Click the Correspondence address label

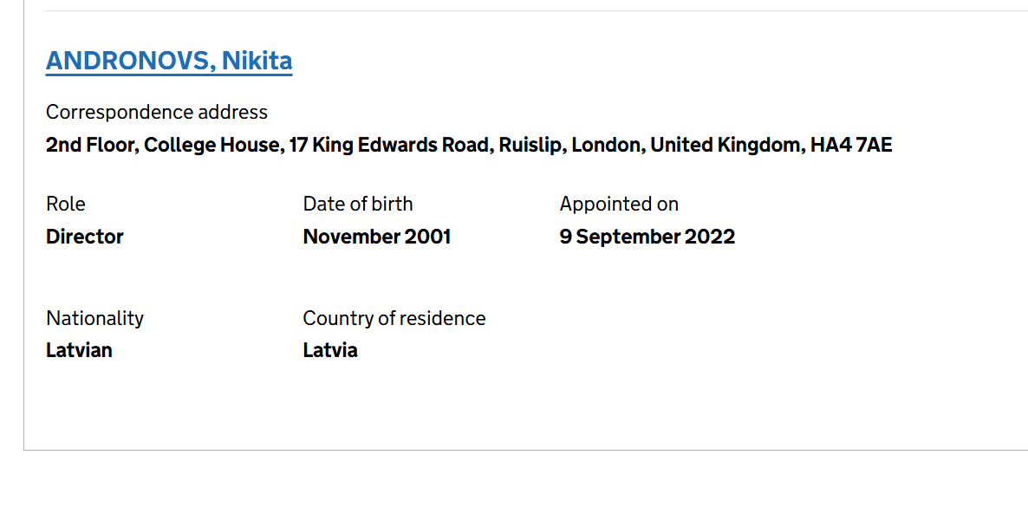[x=157, y=112]
